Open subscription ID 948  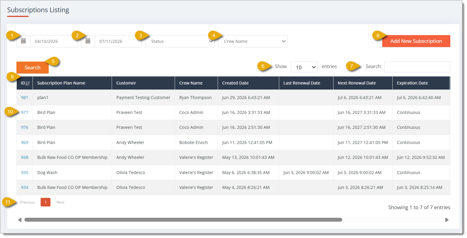coord(24,157)
